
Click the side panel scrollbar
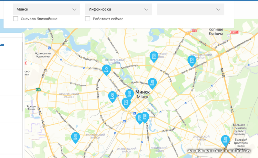(23, 77)
